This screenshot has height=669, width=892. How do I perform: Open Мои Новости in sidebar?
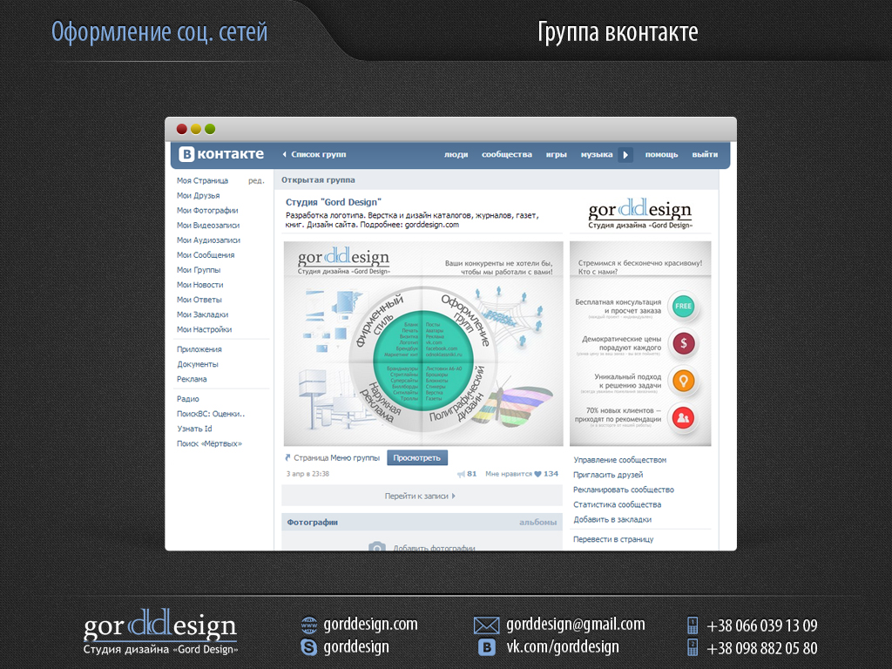[x=199, y=285]
